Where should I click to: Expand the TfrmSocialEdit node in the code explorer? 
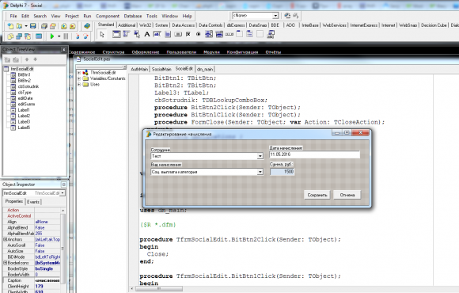[79, 72]
